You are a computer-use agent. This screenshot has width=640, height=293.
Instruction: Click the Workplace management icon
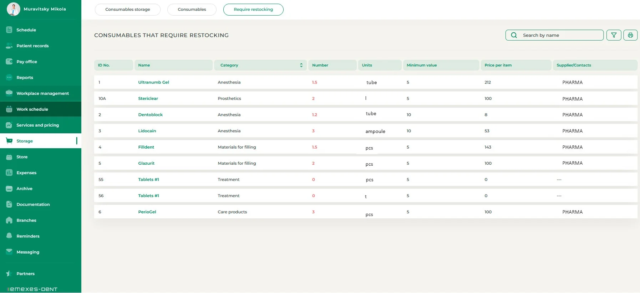coord(9,93)
